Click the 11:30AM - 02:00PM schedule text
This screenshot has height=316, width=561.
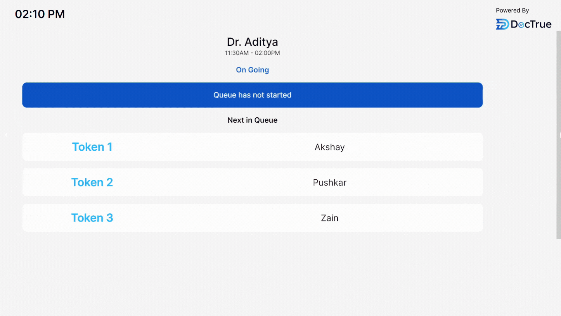pyautogui.click(x=252, y=53)
